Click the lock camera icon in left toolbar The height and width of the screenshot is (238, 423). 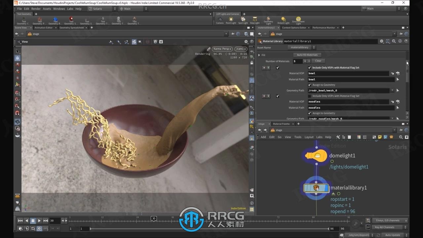pyautogui.click(x=18, y=58)
